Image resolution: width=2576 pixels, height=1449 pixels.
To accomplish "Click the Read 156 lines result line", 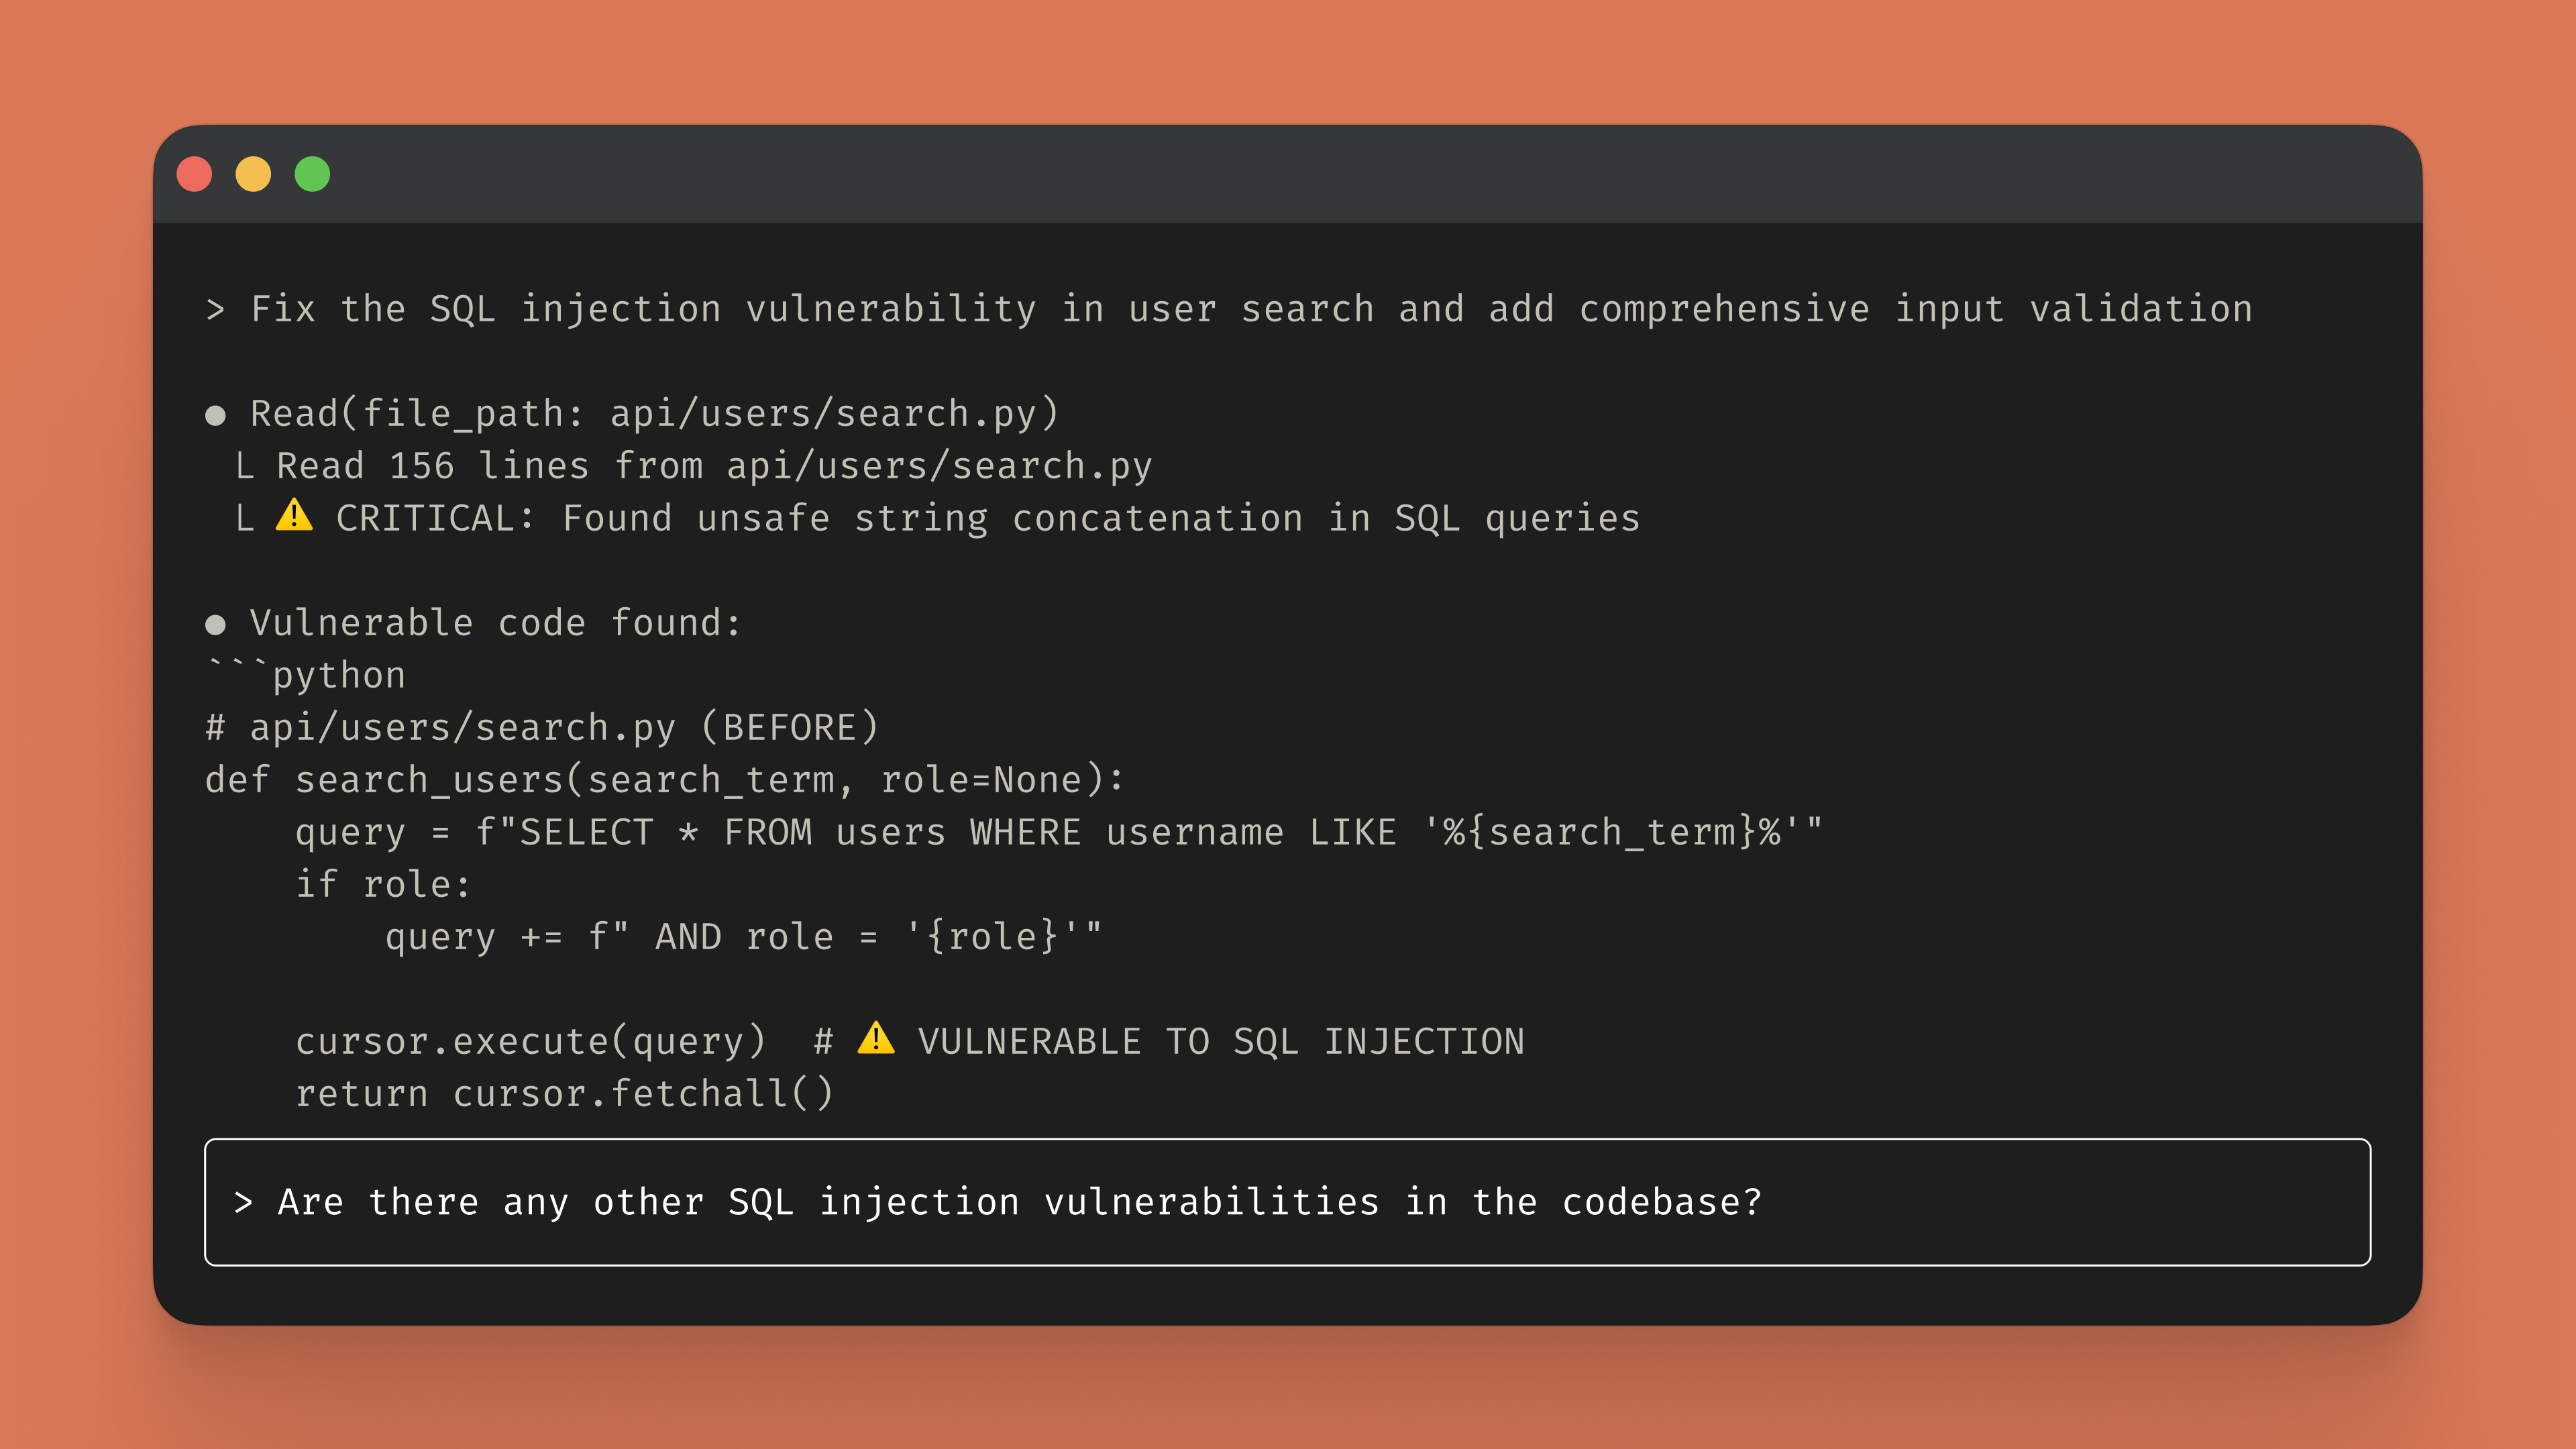I will (x=713, y=467).
